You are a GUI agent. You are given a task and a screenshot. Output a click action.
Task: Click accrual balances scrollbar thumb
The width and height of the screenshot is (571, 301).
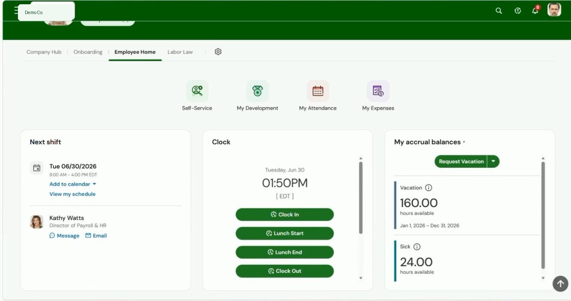pos(543,215)
